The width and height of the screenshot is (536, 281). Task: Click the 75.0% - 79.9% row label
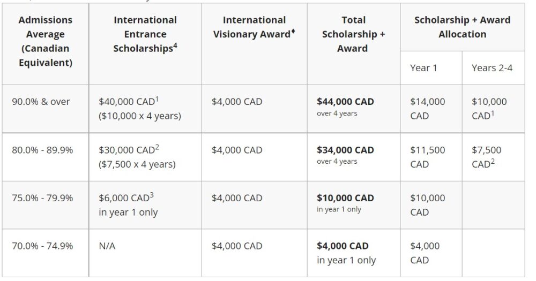pos(42,198)
